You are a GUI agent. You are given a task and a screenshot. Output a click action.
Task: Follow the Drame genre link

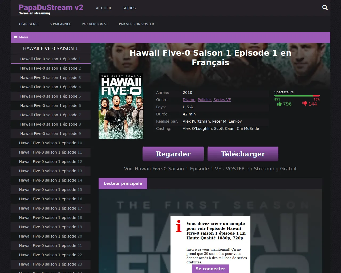(189, 100)
